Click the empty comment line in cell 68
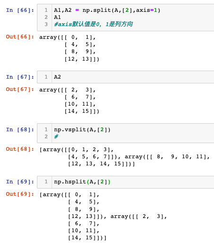 56,136
